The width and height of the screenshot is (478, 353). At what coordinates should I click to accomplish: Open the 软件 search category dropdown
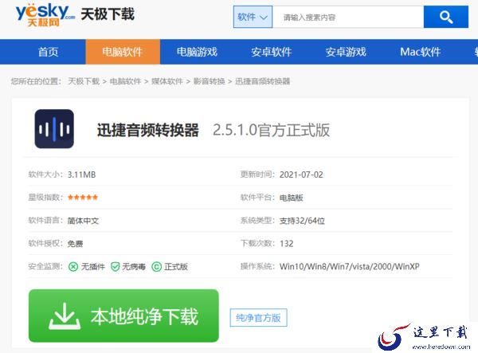[x=253, y=17]
